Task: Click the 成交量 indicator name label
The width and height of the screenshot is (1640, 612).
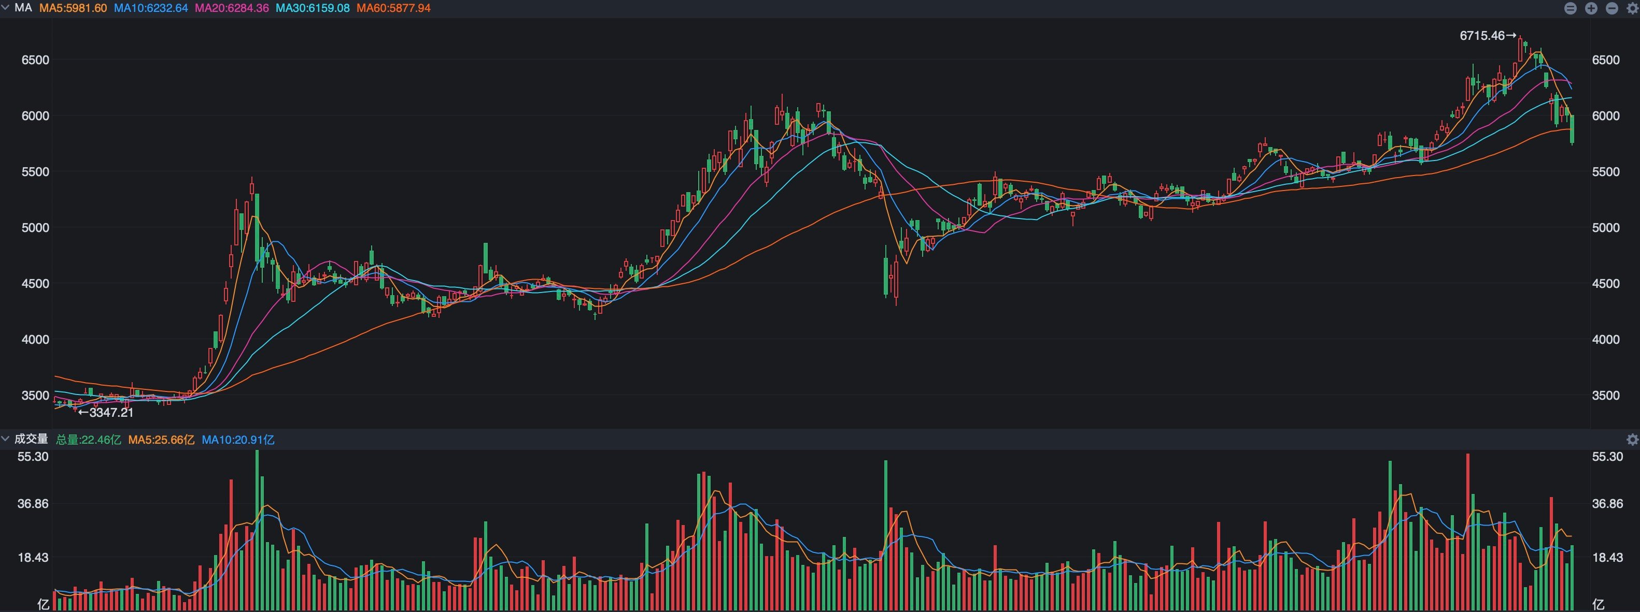Action: [x=31, y=439]
